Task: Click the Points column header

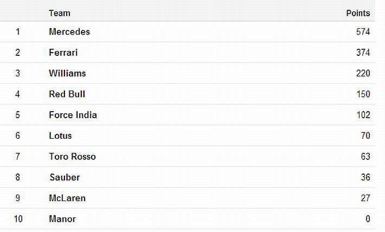Action: click(358, 13)
